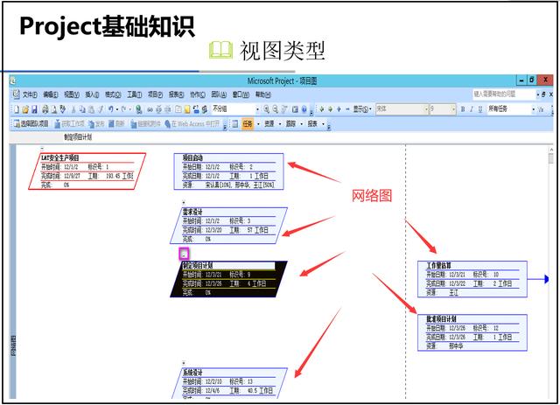Click the Print icon in the toolbar
Screen dimensions: 560x405
pos(45,109)
